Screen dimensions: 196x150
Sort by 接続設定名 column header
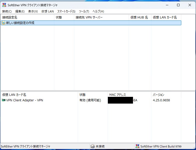tap(10, 17)
